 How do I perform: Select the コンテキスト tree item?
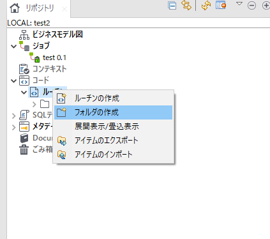(49, 69)
